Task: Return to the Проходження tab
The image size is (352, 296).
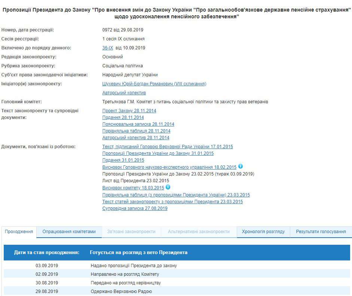Action: (18, 232)
